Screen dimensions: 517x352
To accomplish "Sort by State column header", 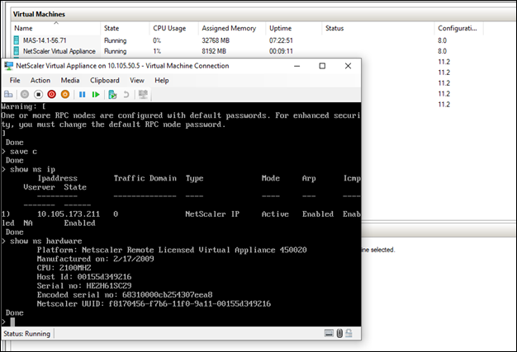I will pos(125,28).
